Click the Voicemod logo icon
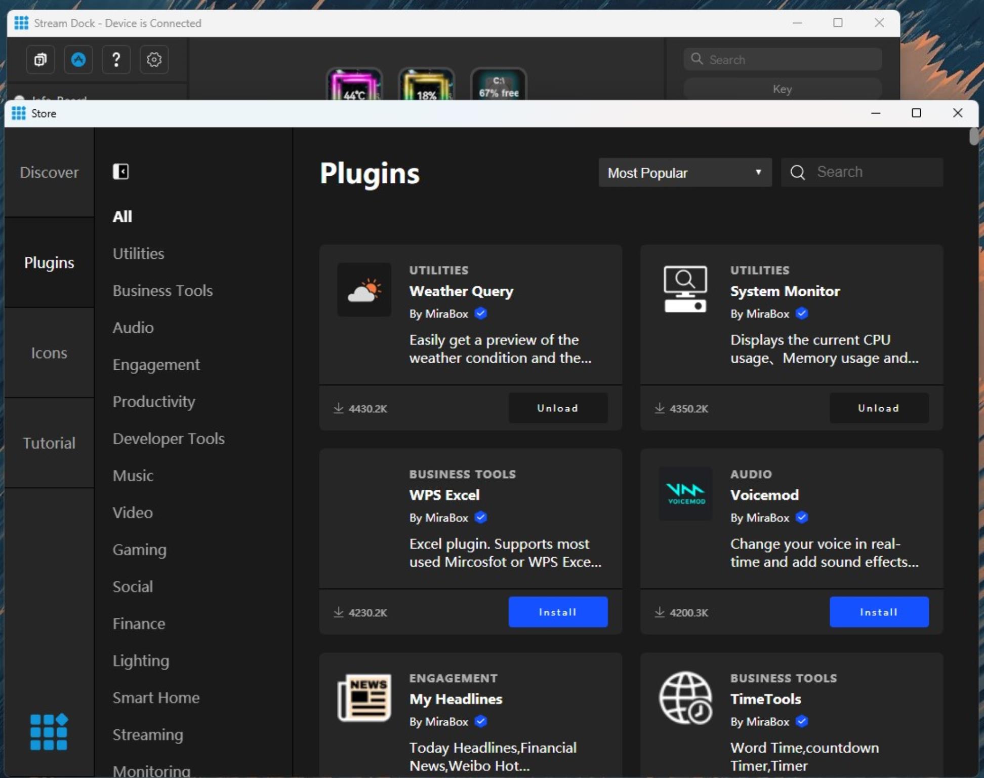The width and height of the screenshot is (984, 778). 685,493
